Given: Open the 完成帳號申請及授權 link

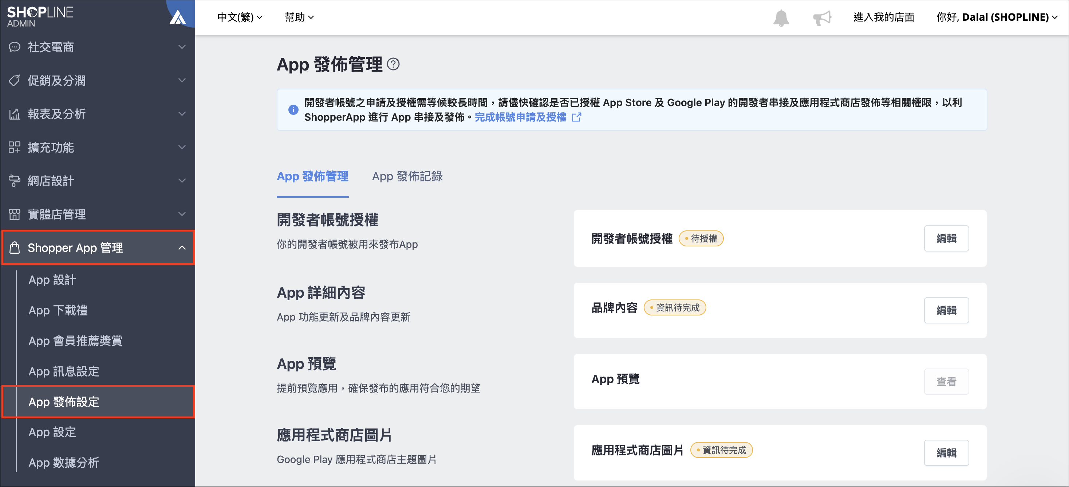Looking at the screenshot, I should [x=520, y=117].
